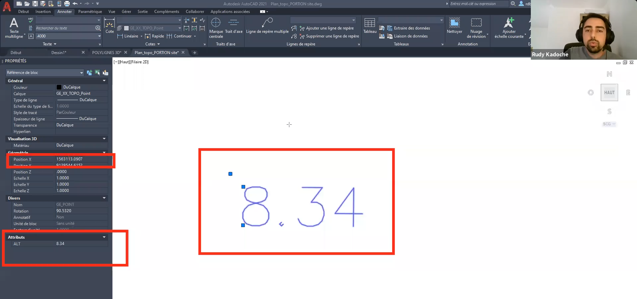
Task: Click the [Filaire 2D] visual style control
Action: [139, 62]
